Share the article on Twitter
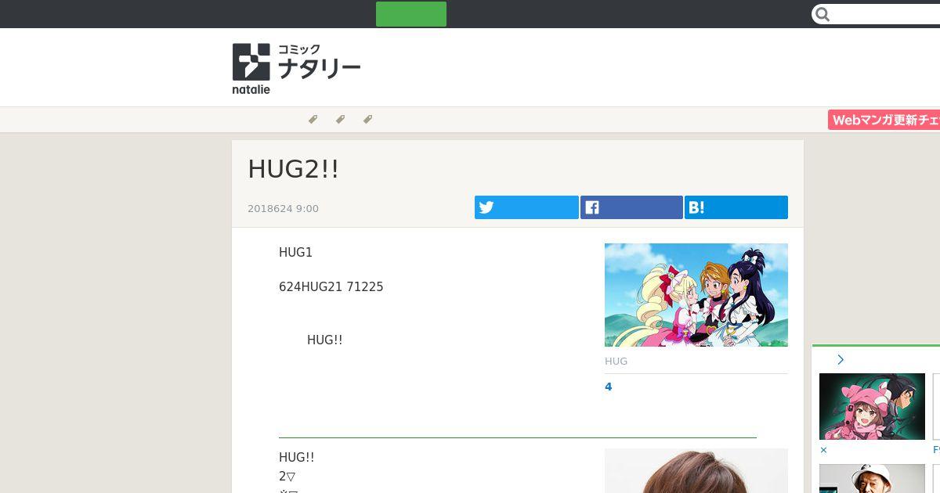The height and width of the screenshot is (493, 940). [x=526, y=207]
